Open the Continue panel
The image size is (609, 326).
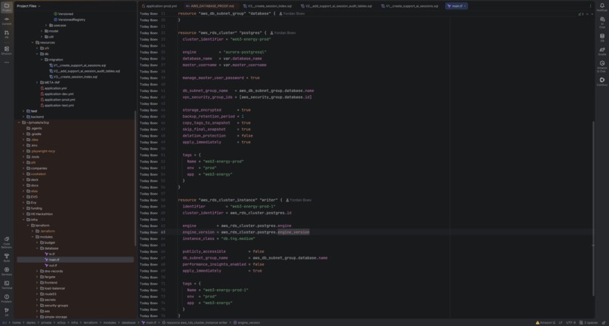click(602, 81)
